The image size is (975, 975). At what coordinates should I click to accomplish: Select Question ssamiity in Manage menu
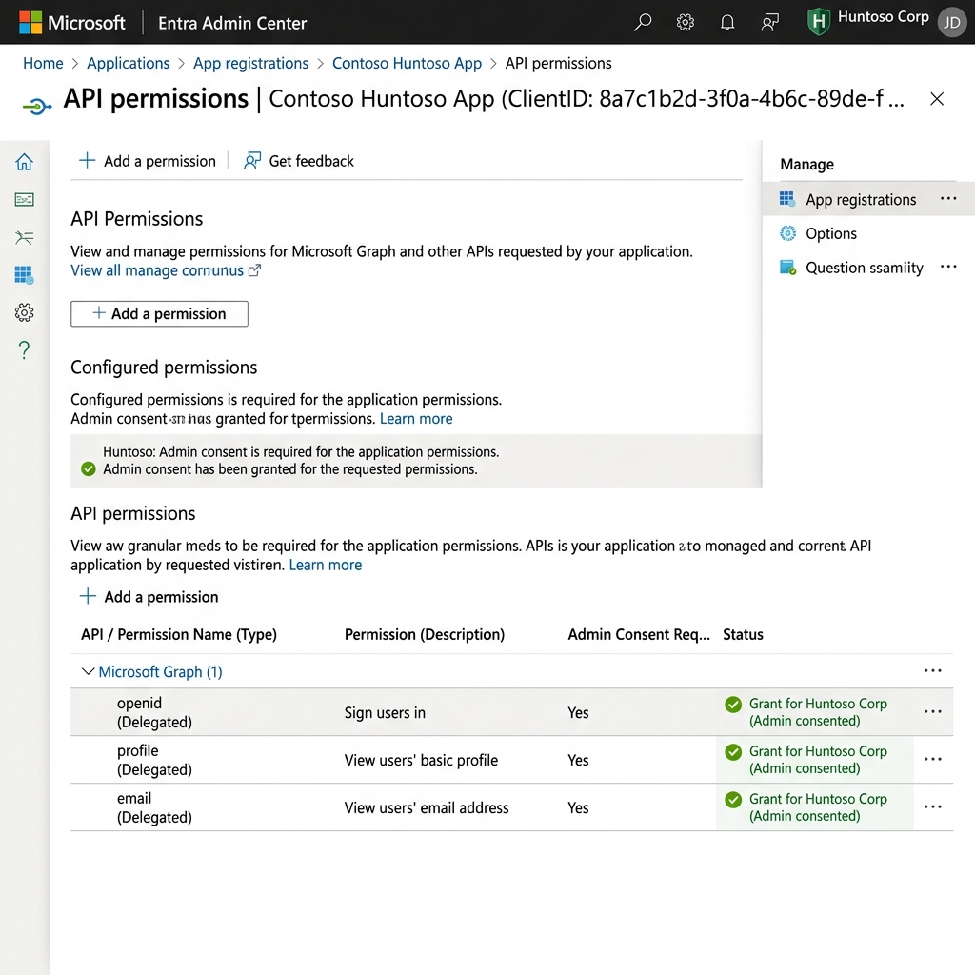865,268
